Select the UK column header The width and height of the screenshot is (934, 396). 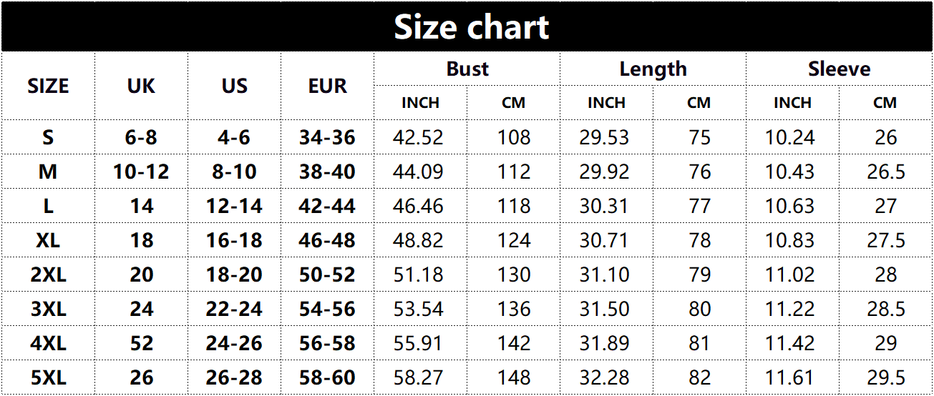pyautogui.click(x=141, y=86)
